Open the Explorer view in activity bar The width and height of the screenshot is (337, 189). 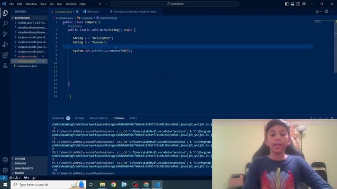(x=5, y=13)
